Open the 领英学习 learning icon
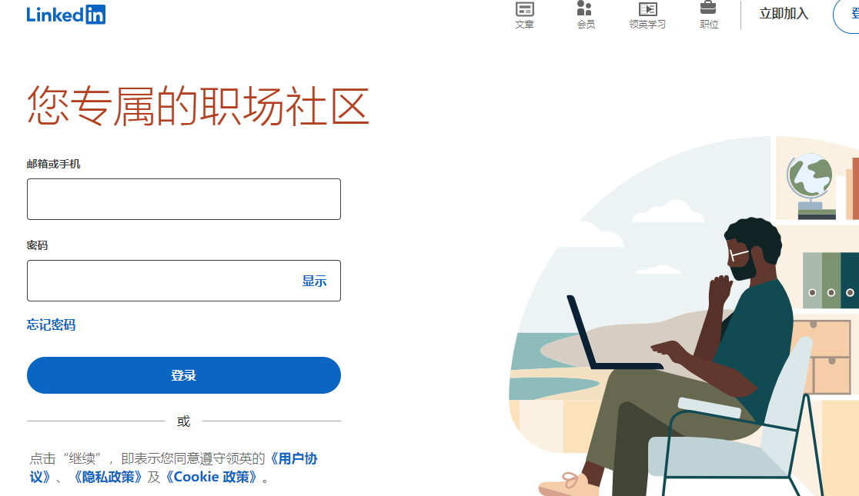This screenshot has height=496, width=859. (647, 8)
